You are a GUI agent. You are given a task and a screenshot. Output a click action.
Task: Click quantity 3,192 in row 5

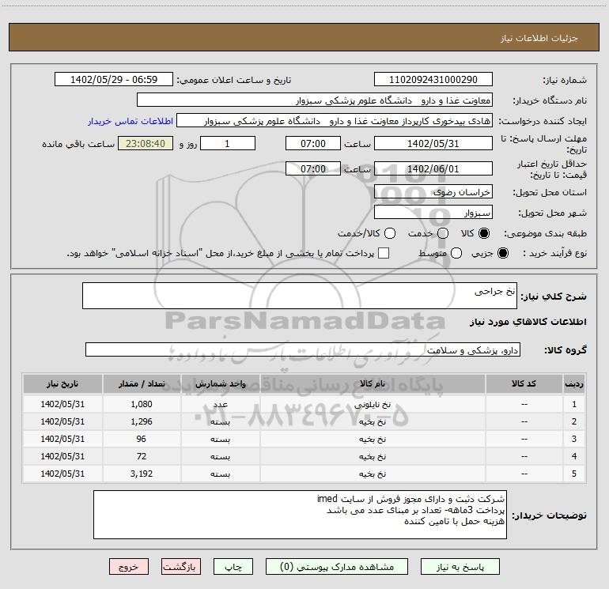pos(142,474)
